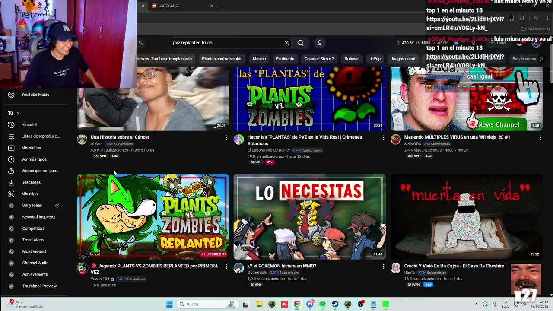Open Spotify from taskbar

323,304
